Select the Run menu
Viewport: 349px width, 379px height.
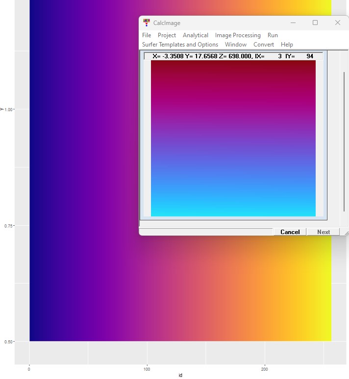pyautogui.click(x=273, y=35)
